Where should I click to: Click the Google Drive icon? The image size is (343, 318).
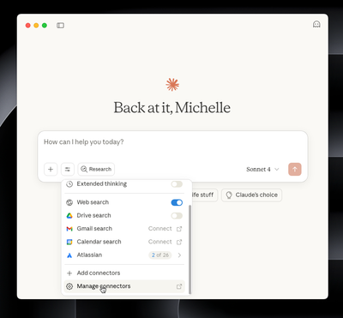(x=69, y=216)
